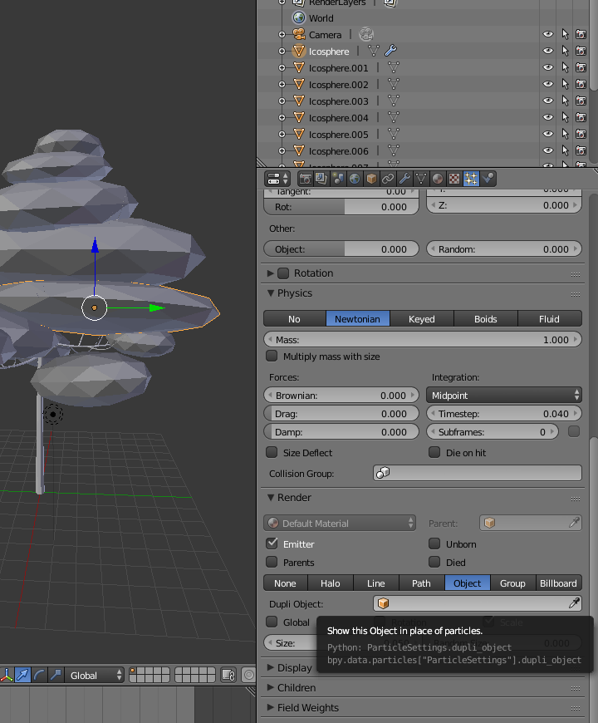Toggle the 3D manipulator axes icon

(7, 676)
